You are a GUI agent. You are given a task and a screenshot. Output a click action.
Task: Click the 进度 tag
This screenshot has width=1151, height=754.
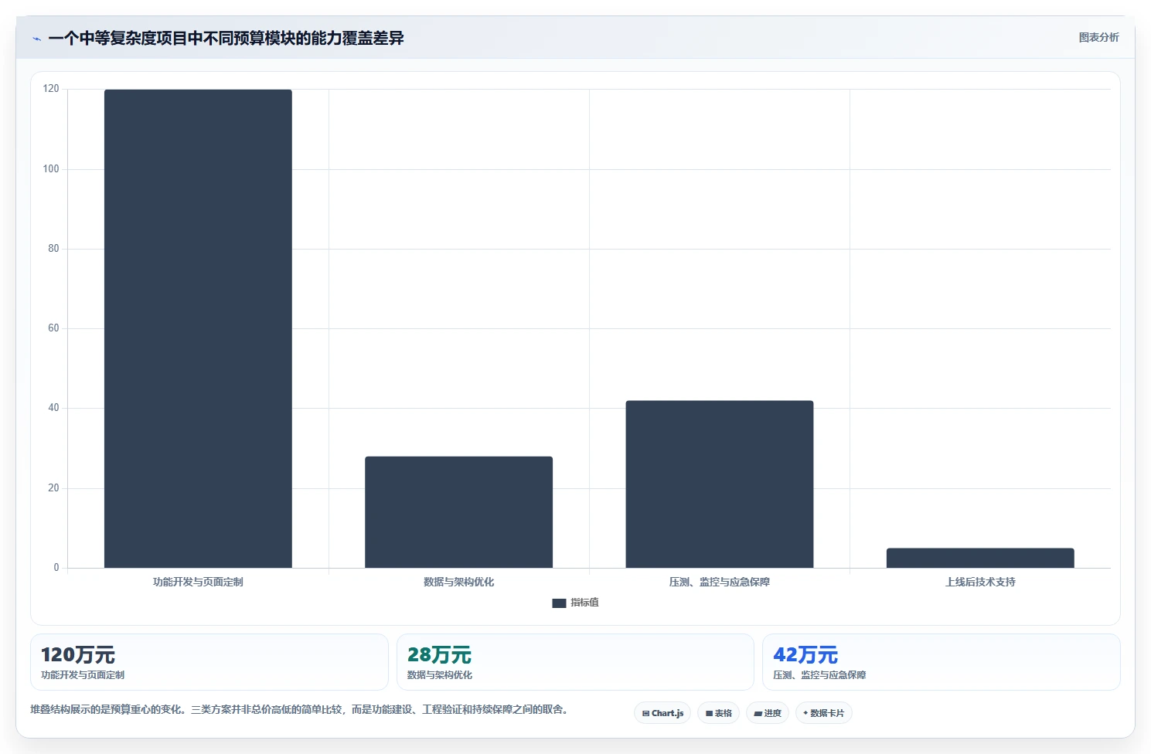point(767,713)
